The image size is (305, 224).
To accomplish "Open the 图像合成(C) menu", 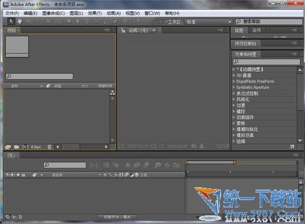I will [53, 14].
